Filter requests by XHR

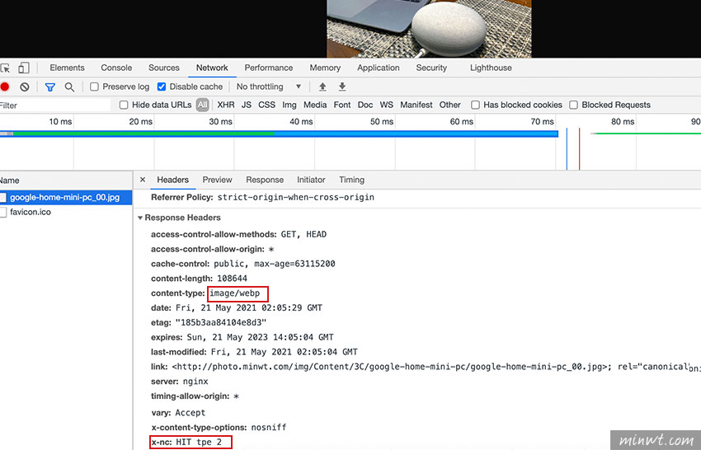click(226, 105)
